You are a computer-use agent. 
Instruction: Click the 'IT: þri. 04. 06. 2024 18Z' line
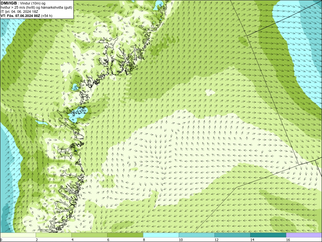tap(19, 12)
